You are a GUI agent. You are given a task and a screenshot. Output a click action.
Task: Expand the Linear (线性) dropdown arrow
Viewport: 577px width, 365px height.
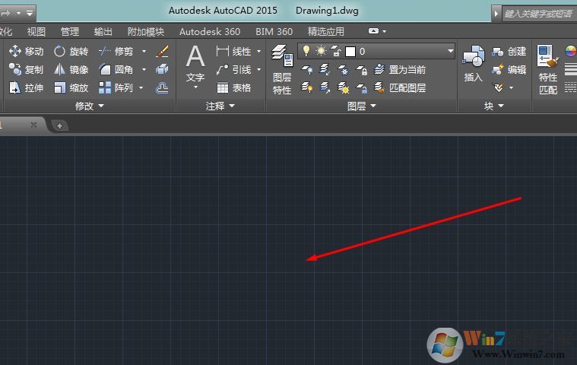pos(258,51)
